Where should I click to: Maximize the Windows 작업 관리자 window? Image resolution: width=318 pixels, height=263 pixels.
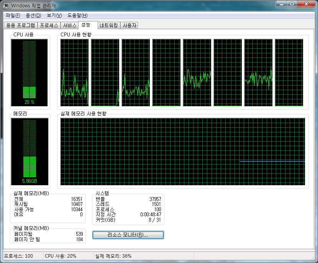(x=292, y=5)
